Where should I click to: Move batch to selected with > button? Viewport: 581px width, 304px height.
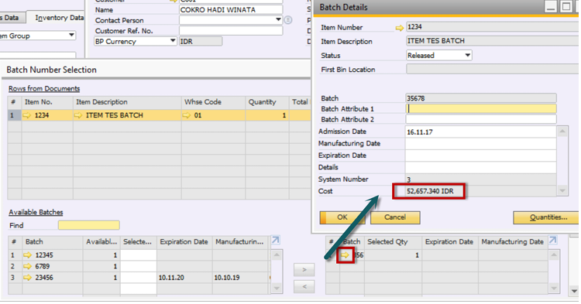pos(304,270)
